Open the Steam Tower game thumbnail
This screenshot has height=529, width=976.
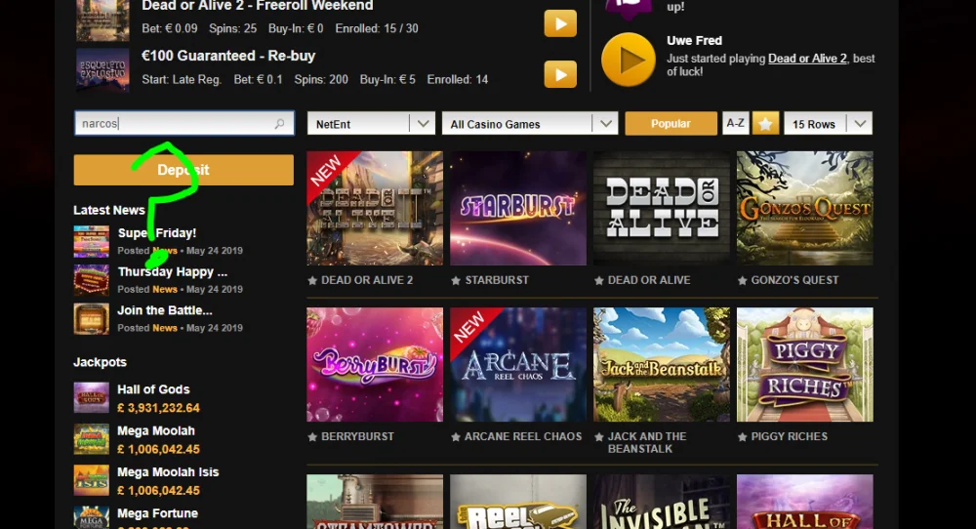[375, 502]
